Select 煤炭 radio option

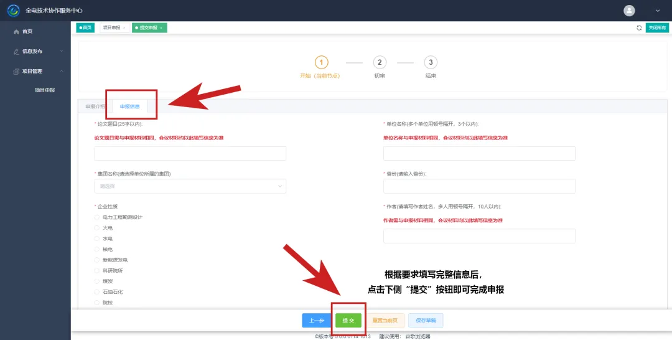97,281
